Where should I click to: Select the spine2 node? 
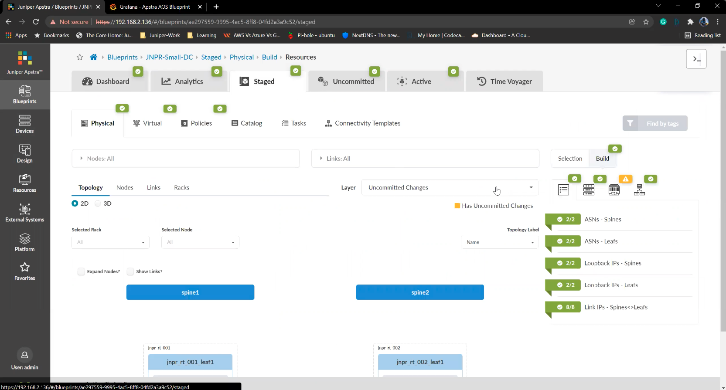420,292
